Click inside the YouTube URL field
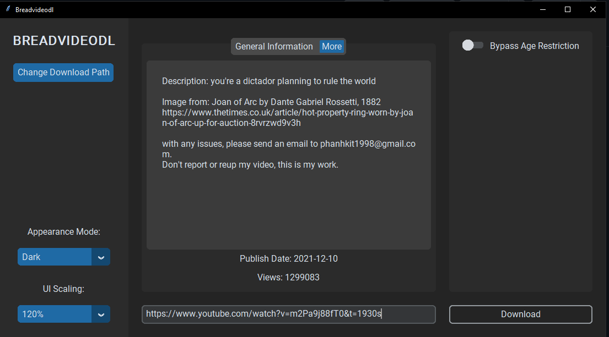The image size is (609, 337). (x=288, y=314)
